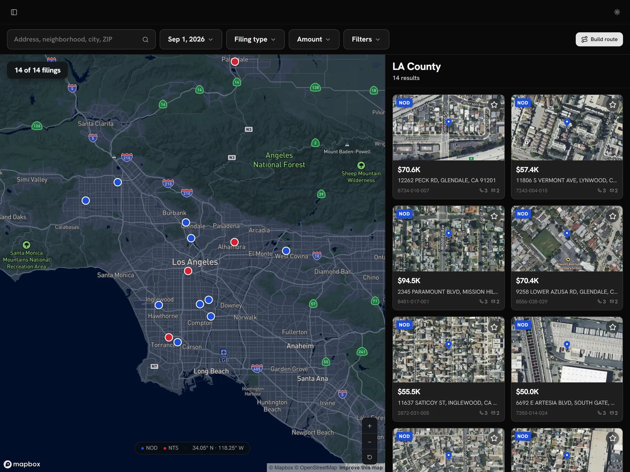Viewport: 630px width, 472px height.
Task: Select the blue NOD marker at Inglewood
Action: 159,305
